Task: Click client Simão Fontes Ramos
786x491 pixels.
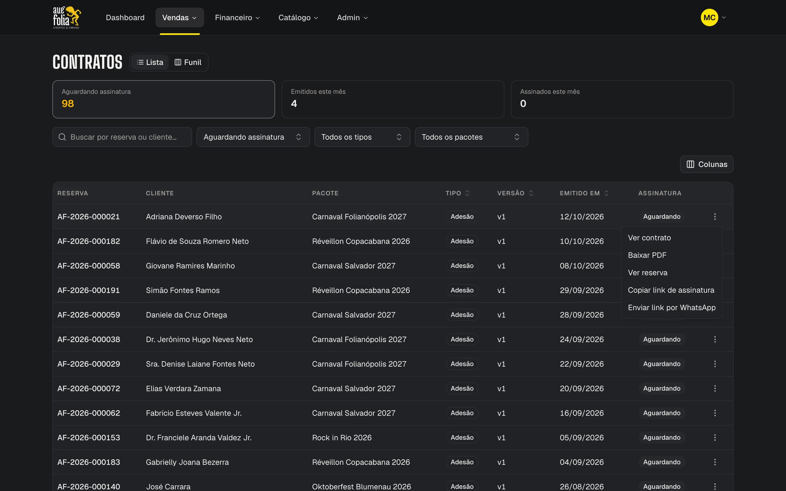Action: coord(183,290)
